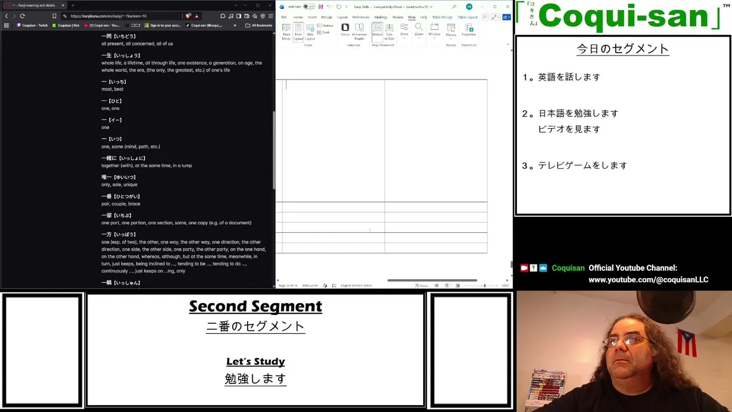Switch to Draft view
Screen dimensions: 732x412
[324, 32]
